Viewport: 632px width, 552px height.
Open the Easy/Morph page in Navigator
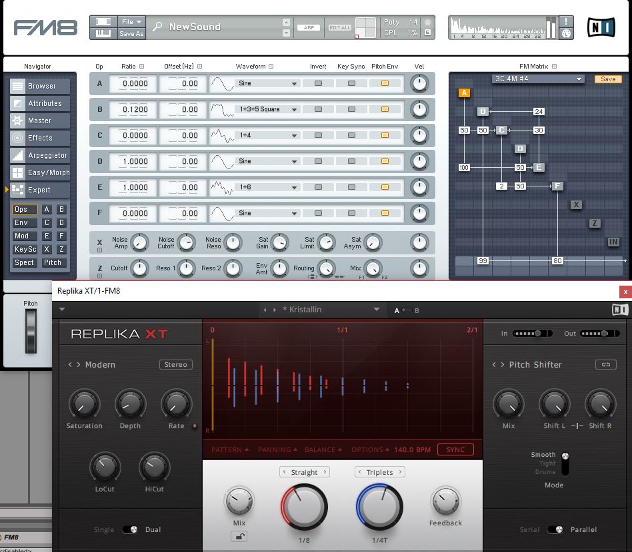pyautogui.click(x=39, y=172)
